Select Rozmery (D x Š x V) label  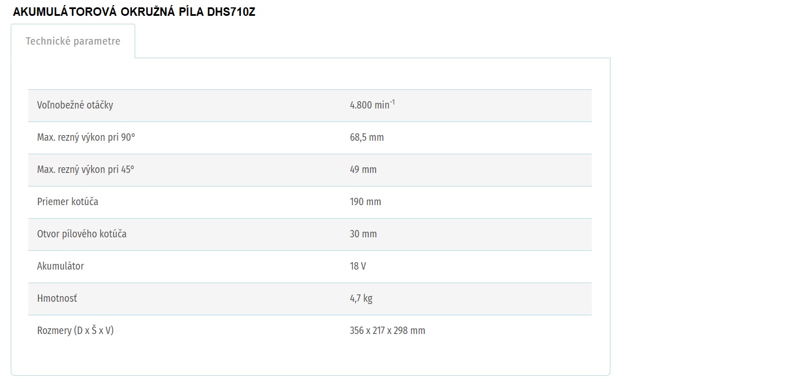point(75,331)
